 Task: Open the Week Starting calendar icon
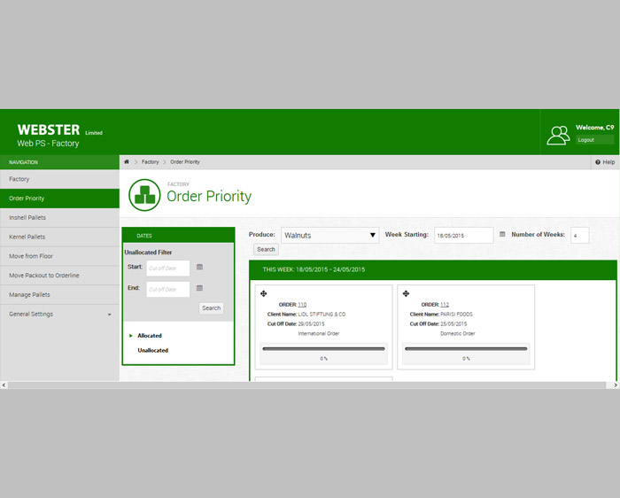502,235
